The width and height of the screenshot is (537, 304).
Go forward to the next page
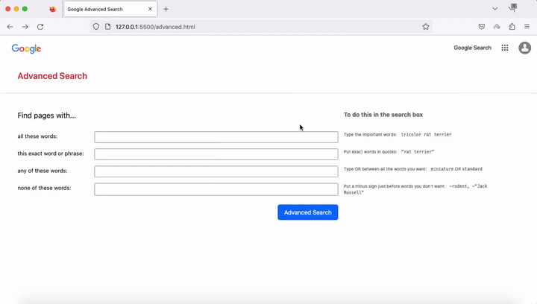coord(25,27)
